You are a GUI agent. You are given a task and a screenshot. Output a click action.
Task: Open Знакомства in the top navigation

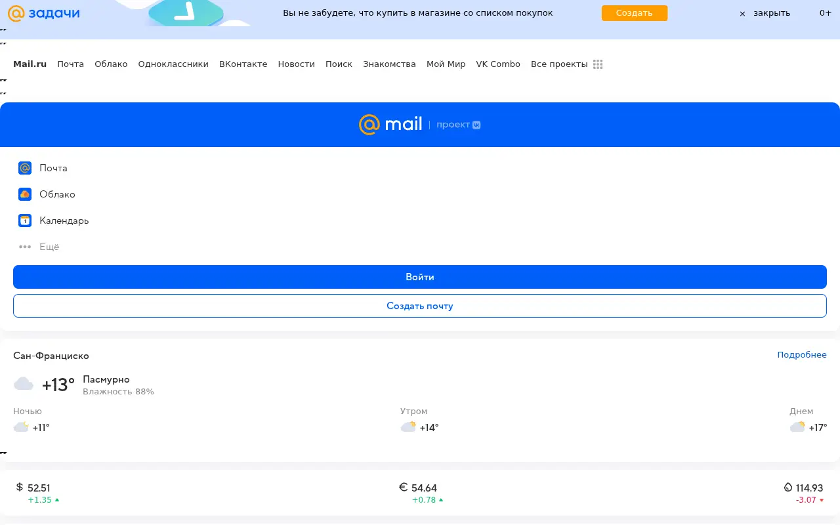click(389, 64)
